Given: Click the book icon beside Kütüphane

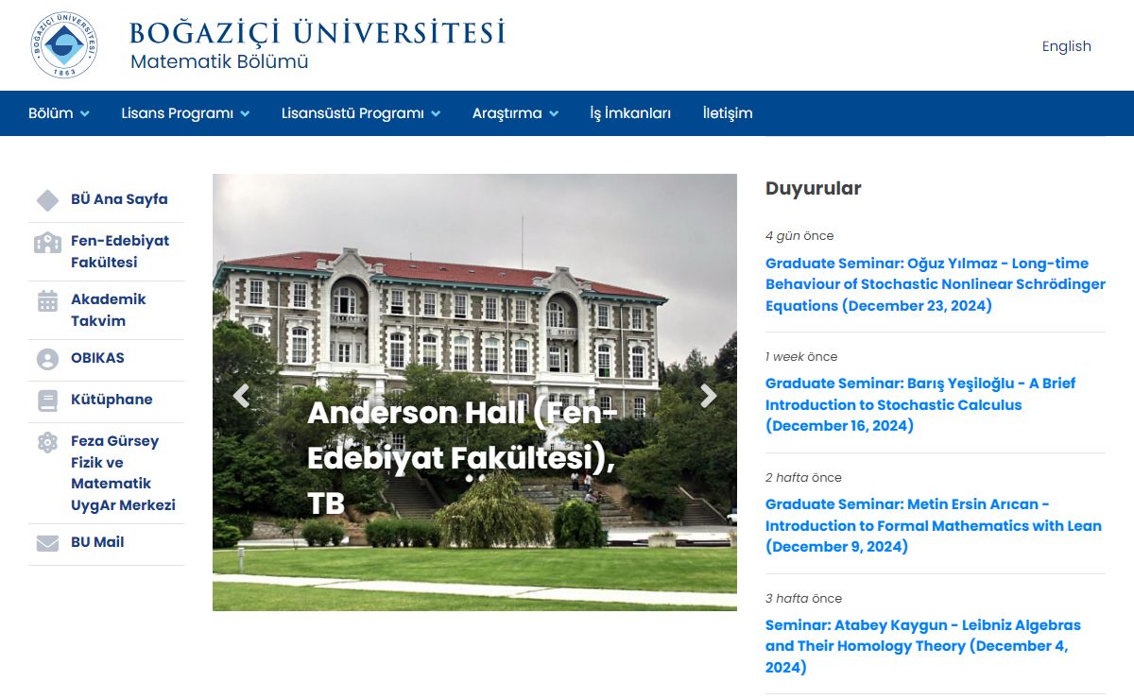Looking at the screenshot, I should [x=47, y=401].
